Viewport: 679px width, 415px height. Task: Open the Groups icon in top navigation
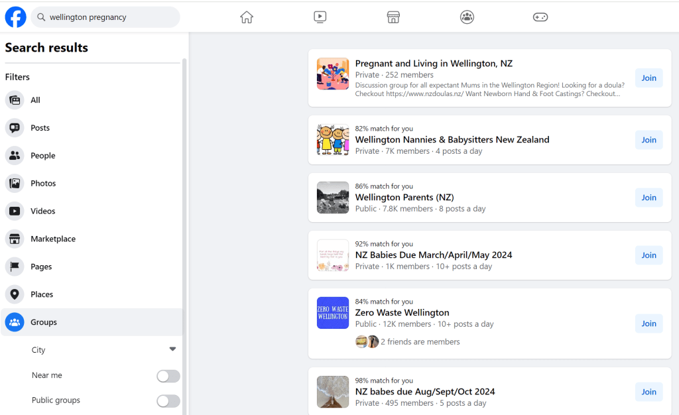pyautogui.click(x=467, y=17)
